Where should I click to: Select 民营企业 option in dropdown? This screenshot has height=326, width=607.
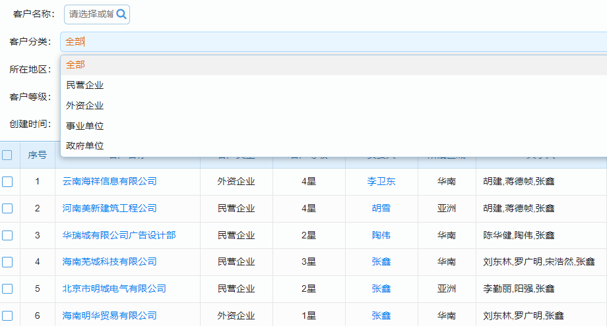(85, 85)
